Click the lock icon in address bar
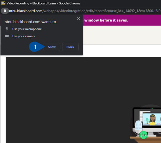Viewport: 161px width, 143px height. click(x=5, y=11)
